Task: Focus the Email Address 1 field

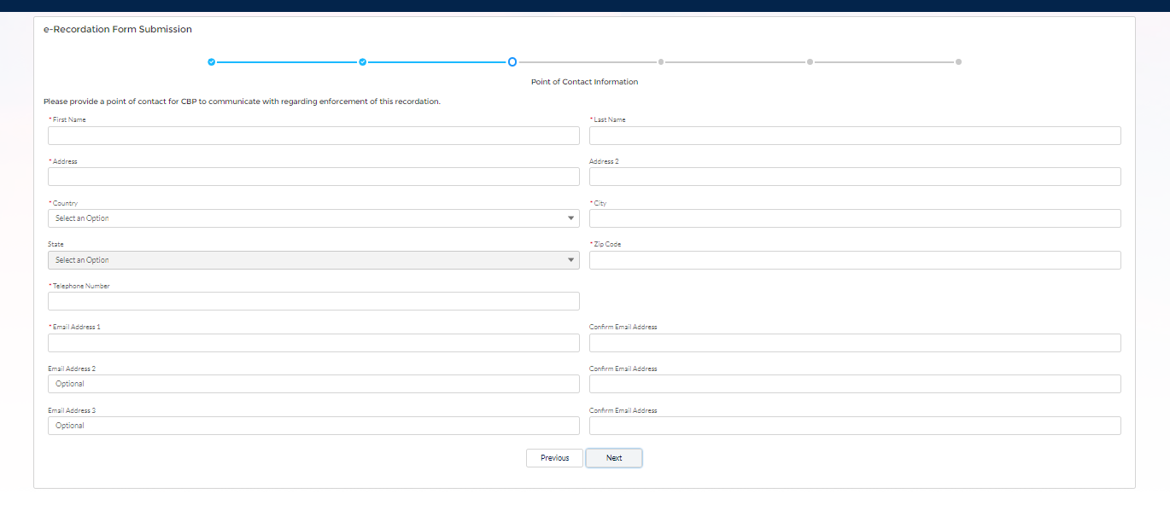Action: 313,343
